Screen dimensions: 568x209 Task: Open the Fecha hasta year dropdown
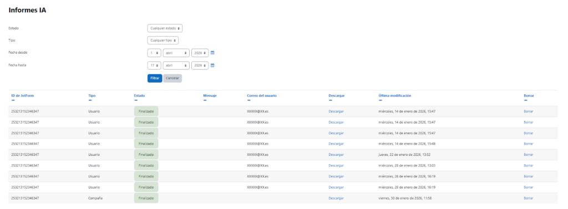point(200,65)
